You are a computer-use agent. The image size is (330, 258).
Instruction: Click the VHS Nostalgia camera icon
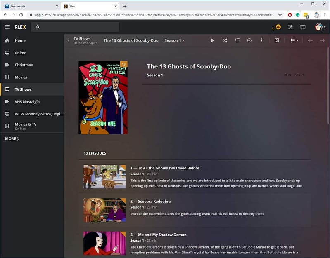7,102
